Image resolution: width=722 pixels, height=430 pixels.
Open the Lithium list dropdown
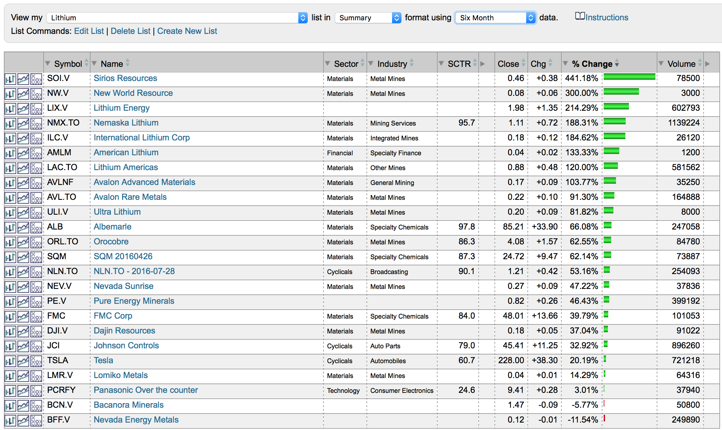[177, 18]
